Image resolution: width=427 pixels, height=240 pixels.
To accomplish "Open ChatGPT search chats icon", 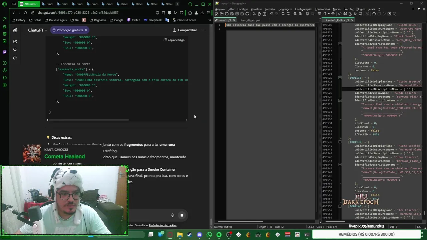I will click(x=15, y=50).
